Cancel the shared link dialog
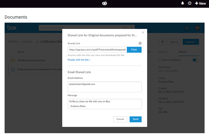209x135 pixels. 120,119
